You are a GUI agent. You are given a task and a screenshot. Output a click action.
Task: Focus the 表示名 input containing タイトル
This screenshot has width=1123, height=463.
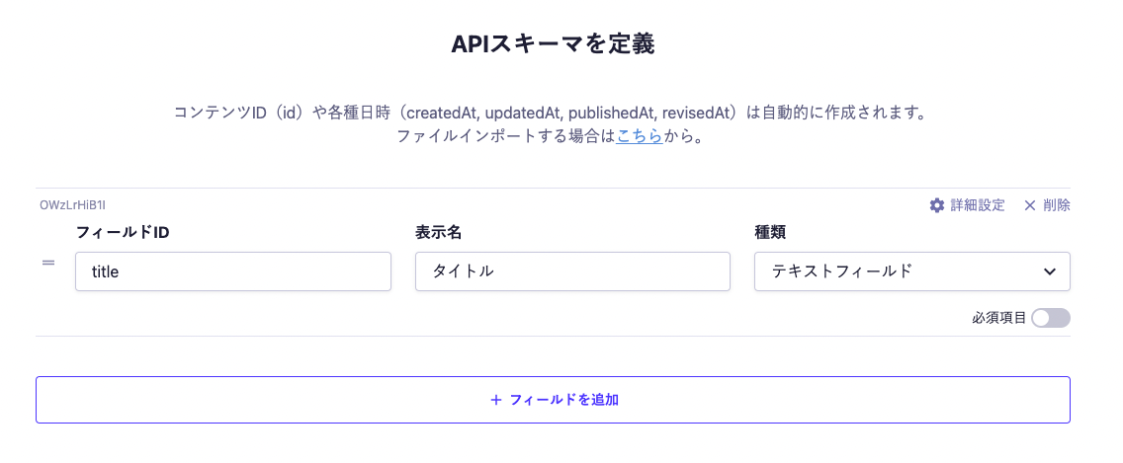[572, 271]
